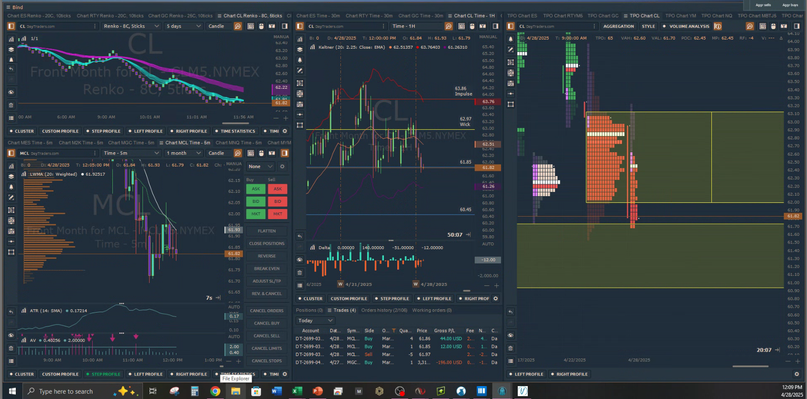Viewport: 807px width, 399px height.
Task: Toggle STEP PROFILE in MCL chart bottom toolbar
Action: point(103,374)
